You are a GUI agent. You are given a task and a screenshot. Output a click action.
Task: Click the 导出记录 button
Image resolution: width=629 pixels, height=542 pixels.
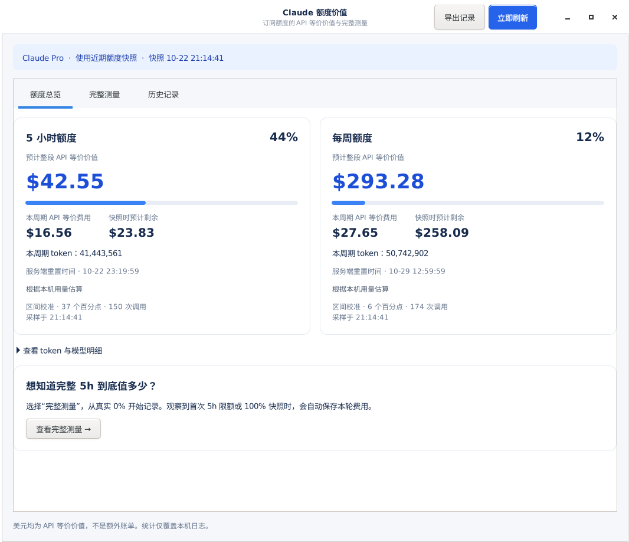pyautogui.click(x=459, y=17)
